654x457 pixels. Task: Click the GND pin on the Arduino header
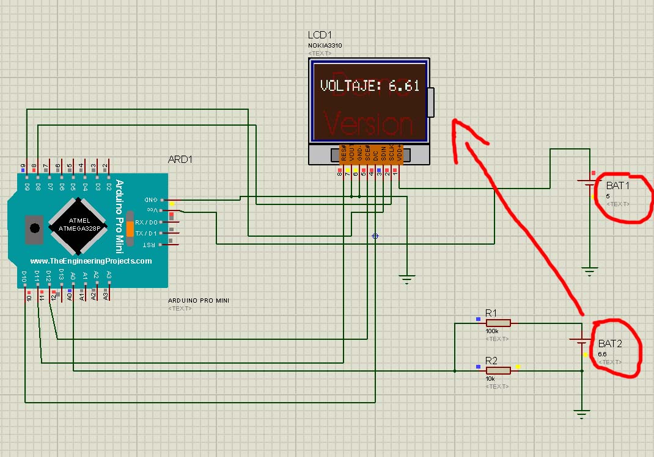[x=162, y=200]
